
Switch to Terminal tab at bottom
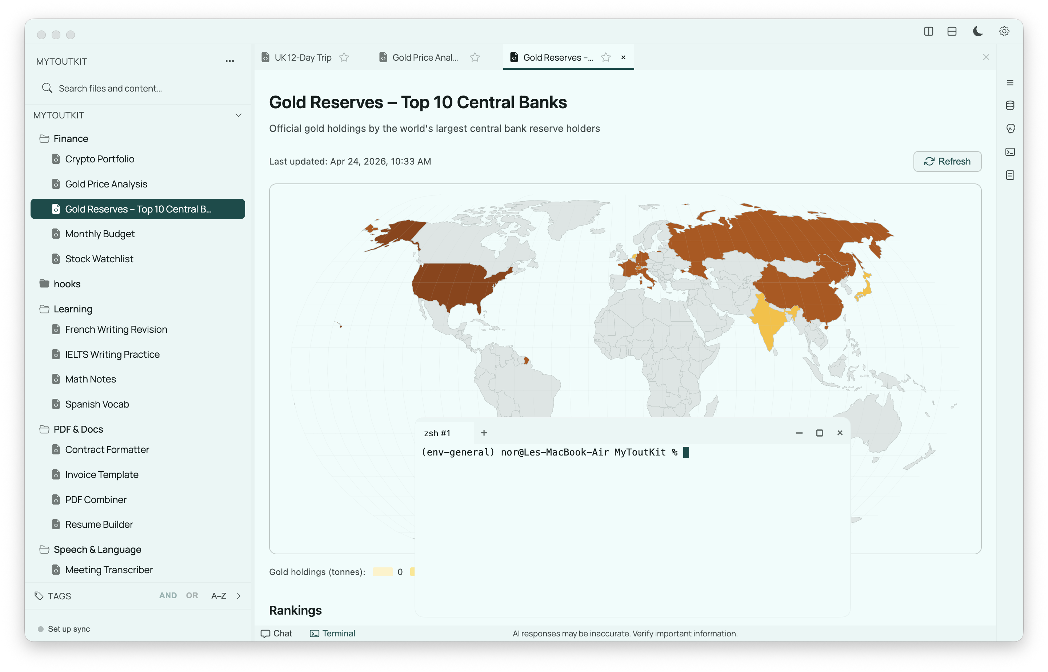[x=332, y=633]
